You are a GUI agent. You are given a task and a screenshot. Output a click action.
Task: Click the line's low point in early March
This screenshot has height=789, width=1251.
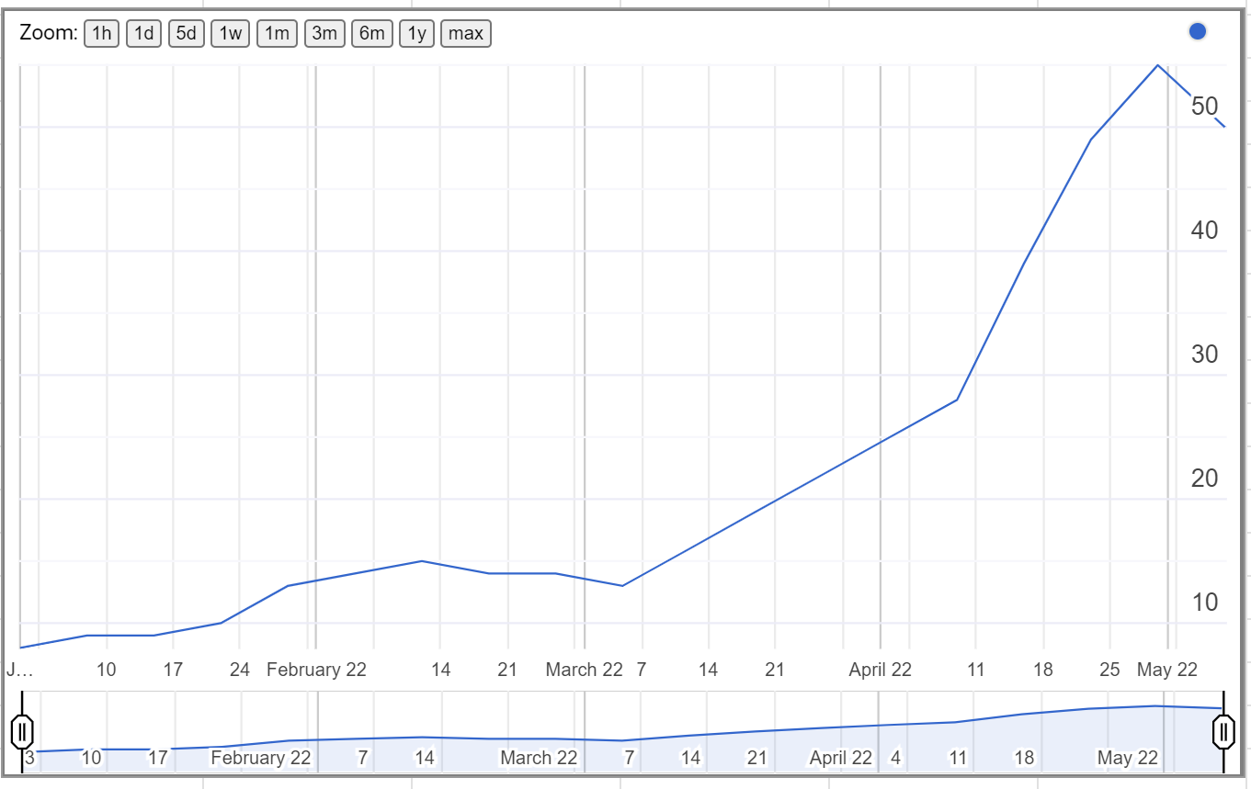[622, 585]
